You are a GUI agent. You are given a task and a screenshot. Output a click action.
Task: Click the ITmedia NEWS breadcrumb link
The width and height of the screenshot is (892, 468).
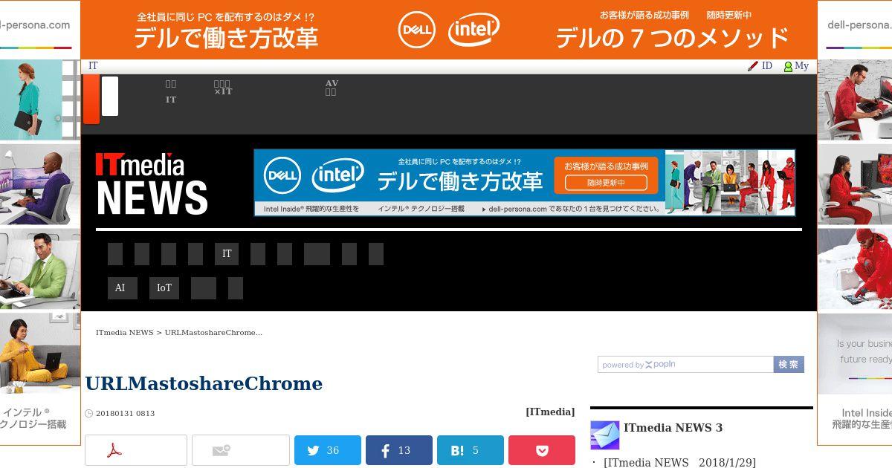(x=124, y=333)
